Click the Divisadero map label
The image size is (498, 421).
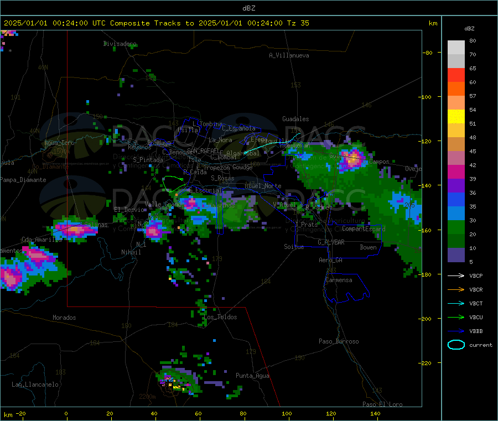click(x=120, y=44)
